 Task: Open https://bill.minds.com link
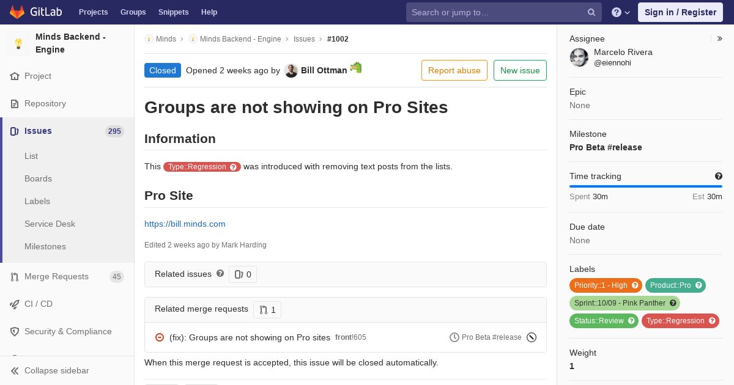pos(185,224)
